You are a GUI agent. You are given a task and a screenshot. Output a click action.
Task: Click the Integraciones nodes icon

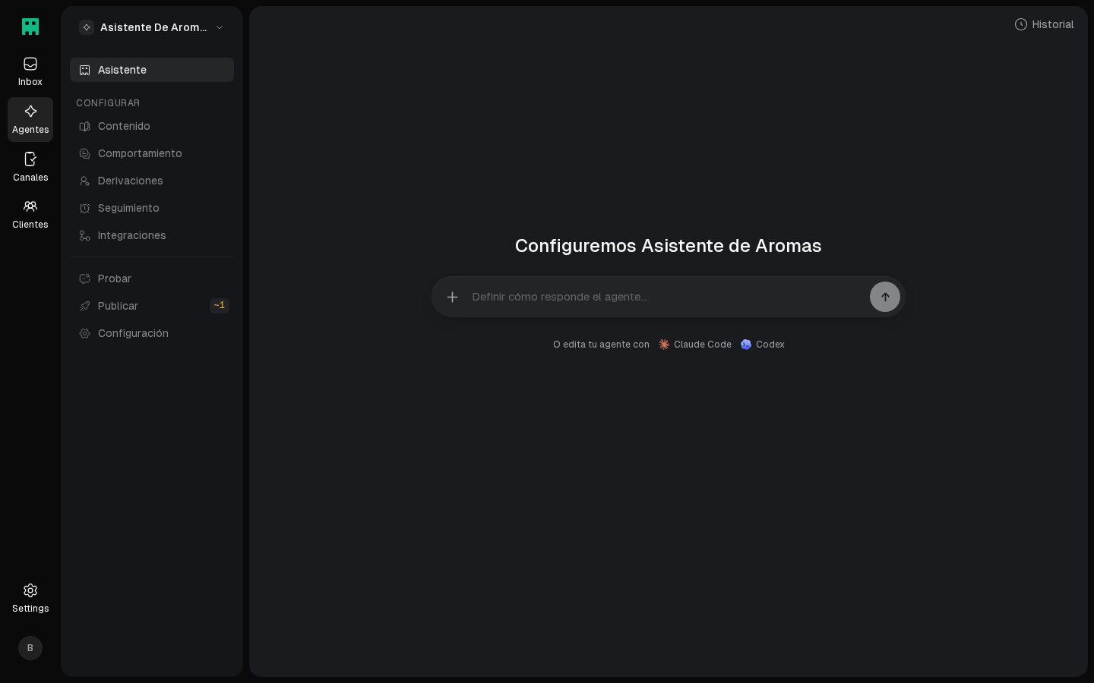pos(85,235)
